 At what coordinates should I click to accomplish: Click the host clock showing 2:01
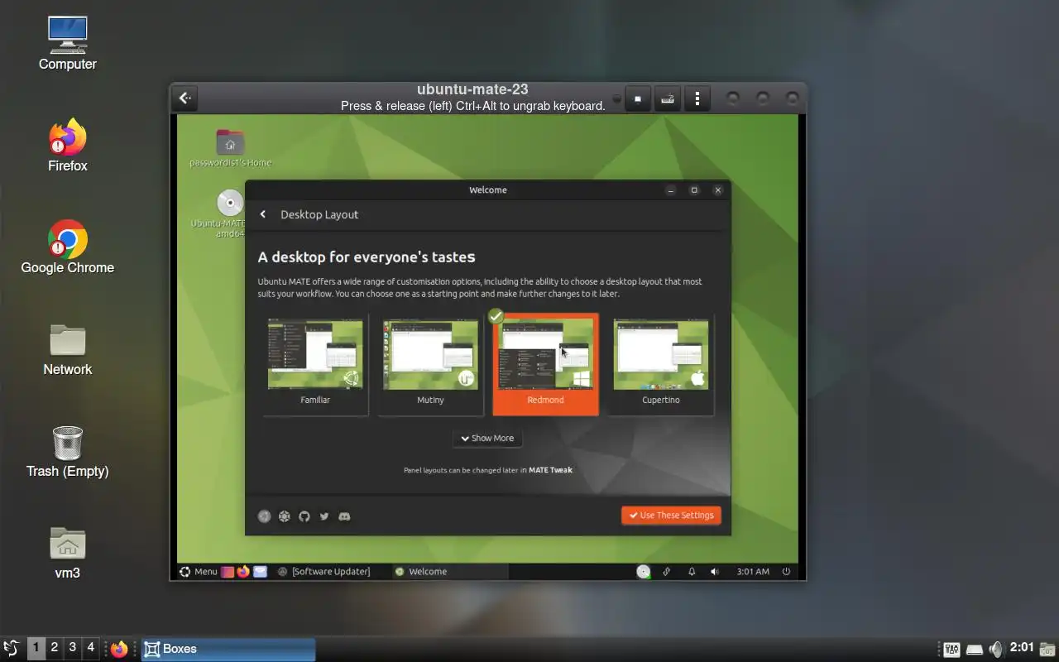coord(1022,648)
